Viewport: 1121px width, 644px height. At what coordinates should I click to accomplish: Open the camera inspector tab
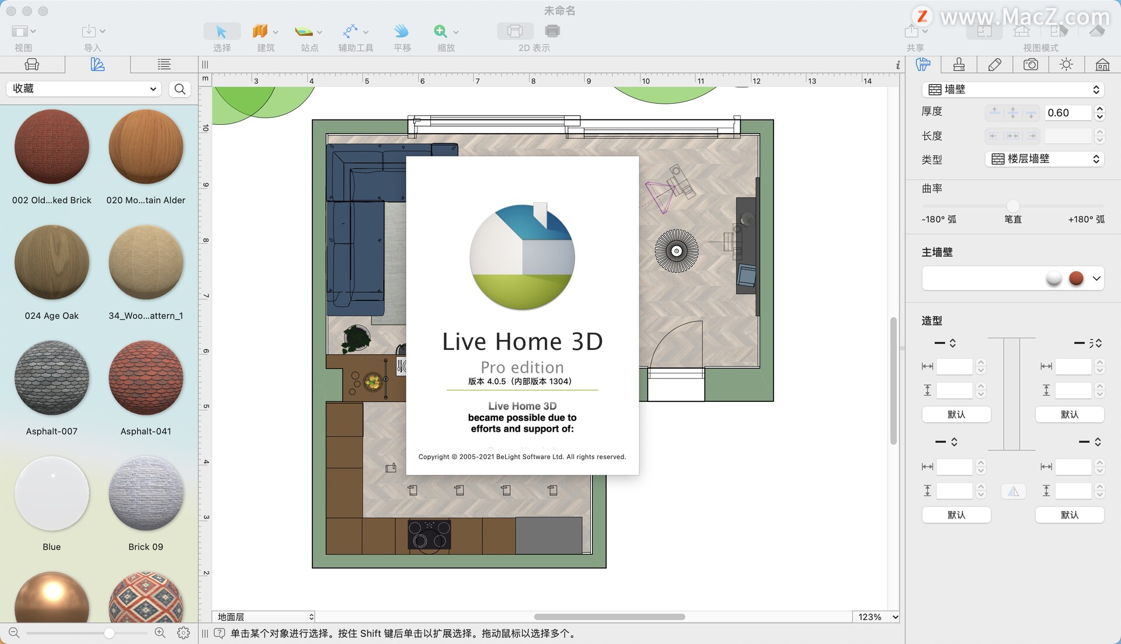pos(1031,64)
